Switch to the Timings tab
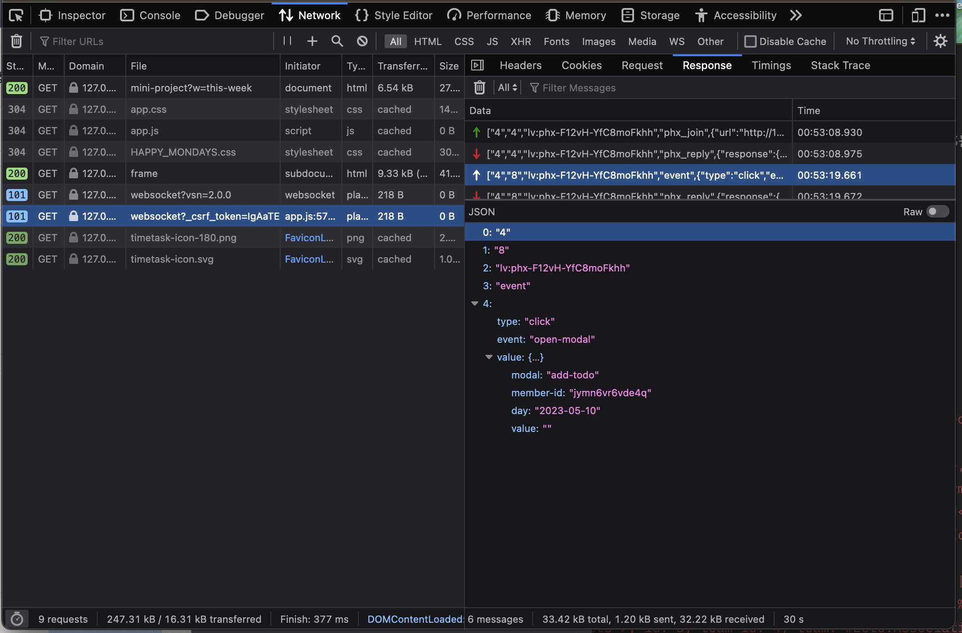The image size is (962, 633). [x=771, y=66]
